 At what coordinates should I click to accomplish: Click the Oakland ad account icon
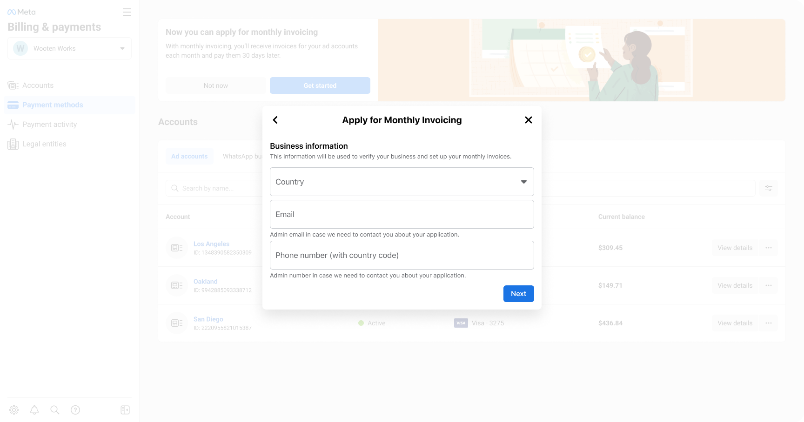[177, 285]
